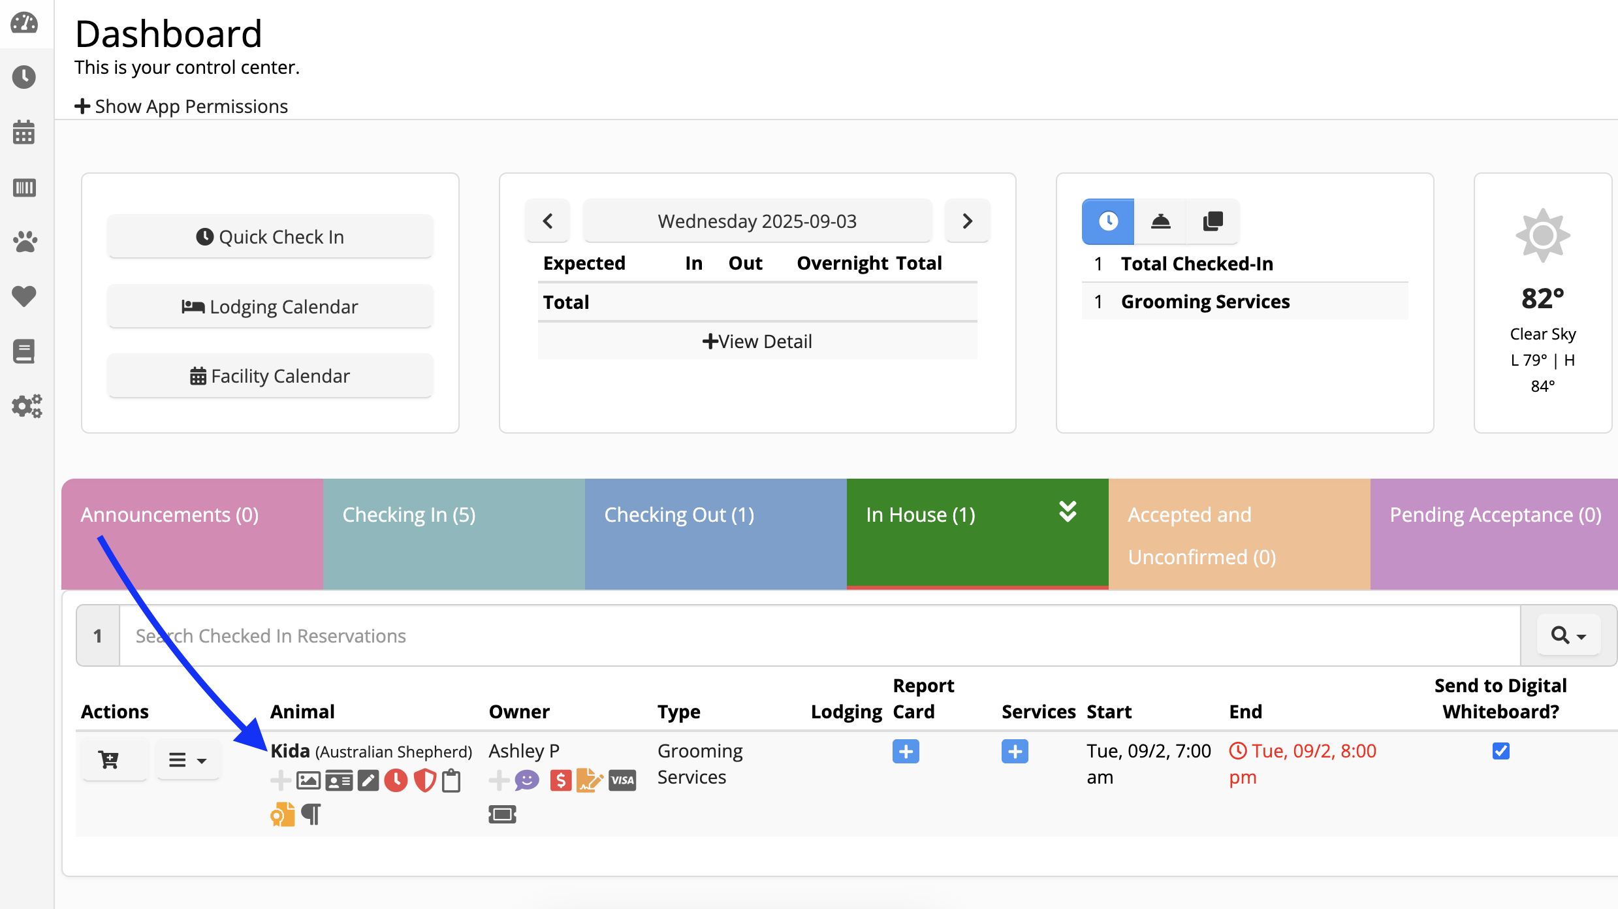Add a report card for Kida
This screenshot has height=909, width=1618.
point(906,752)
